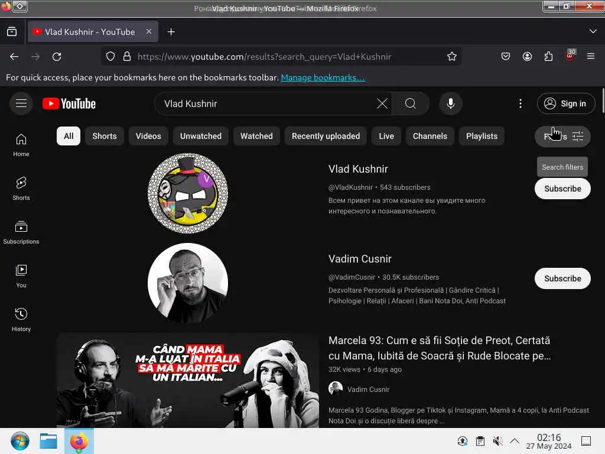
Task: Open the clipboard tray icon
Action: [480, 441]
